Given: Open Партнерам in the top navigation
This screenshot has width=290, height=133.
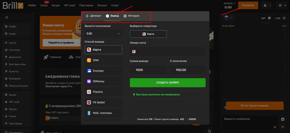Looking at the screenshot, I should pyautogui.click(x=86, y=5).
